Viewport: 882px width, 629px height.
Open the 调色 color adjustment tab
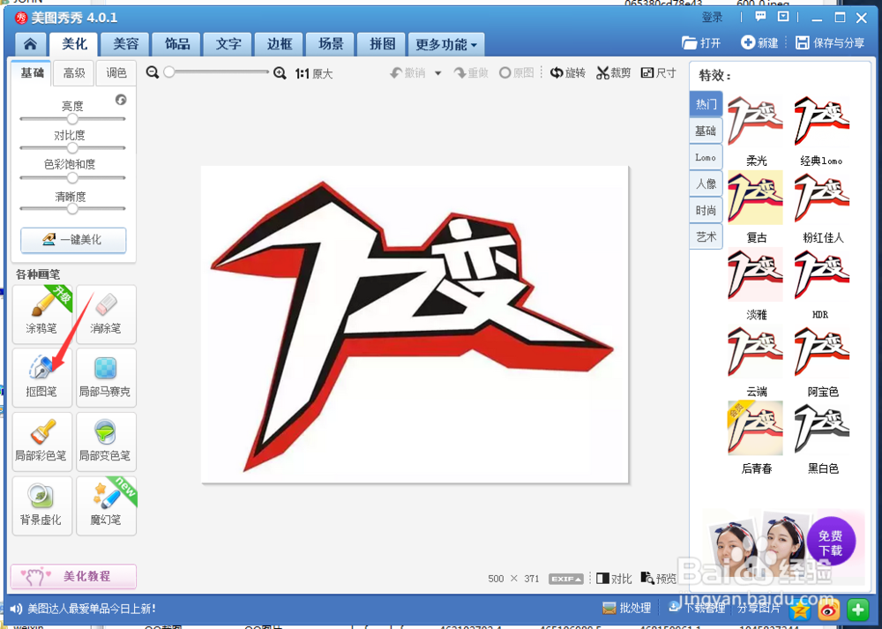point(116,73)
